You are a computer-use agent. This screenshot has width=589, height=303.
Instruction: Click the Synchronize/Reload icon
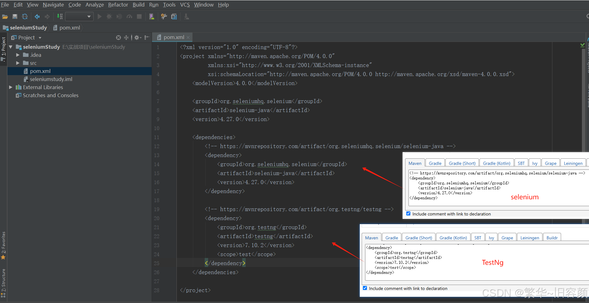25,16
